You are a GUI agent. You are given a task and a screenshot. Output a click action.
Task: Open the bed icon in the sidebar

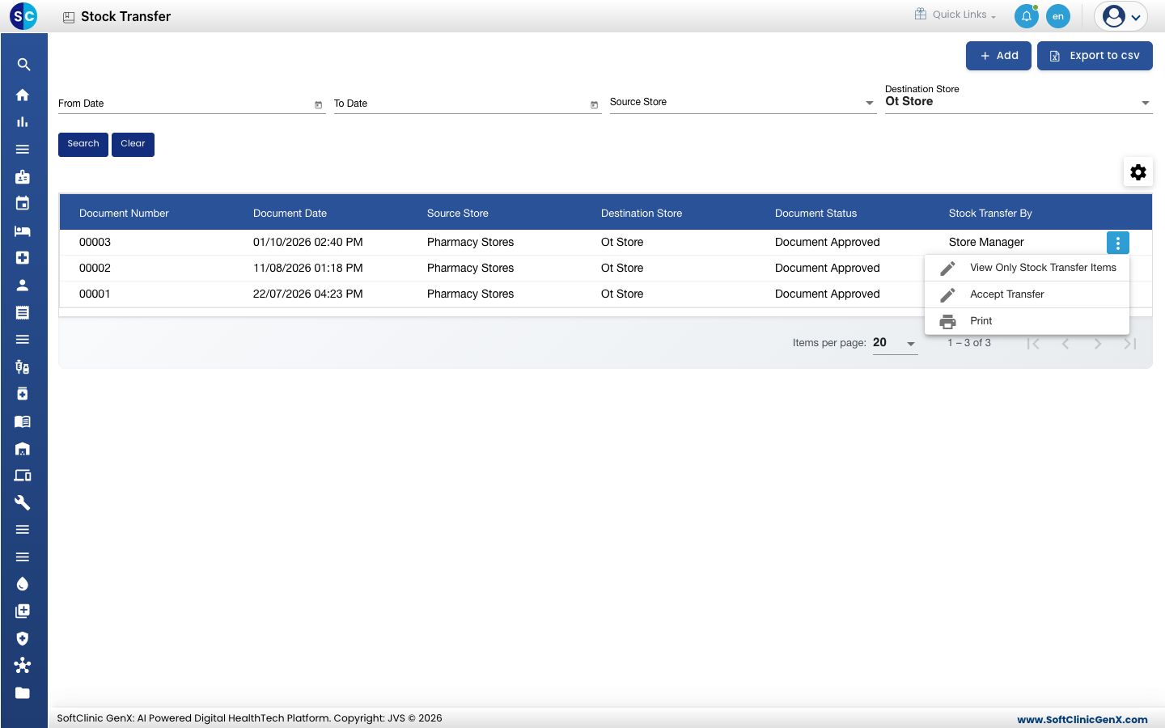tap(23, 231)
